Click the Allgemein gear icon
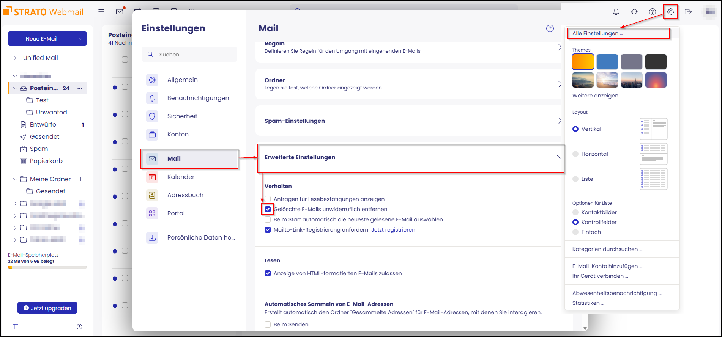722x337 pixels. click(x=152, y=80)
